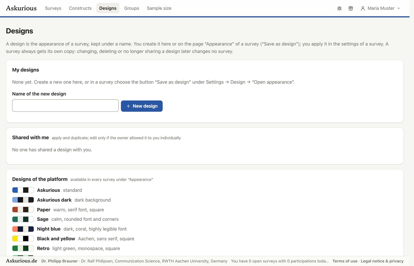This screenshot has height=266, width=414.
Task: Open Terms of use link
Action: 345,261
